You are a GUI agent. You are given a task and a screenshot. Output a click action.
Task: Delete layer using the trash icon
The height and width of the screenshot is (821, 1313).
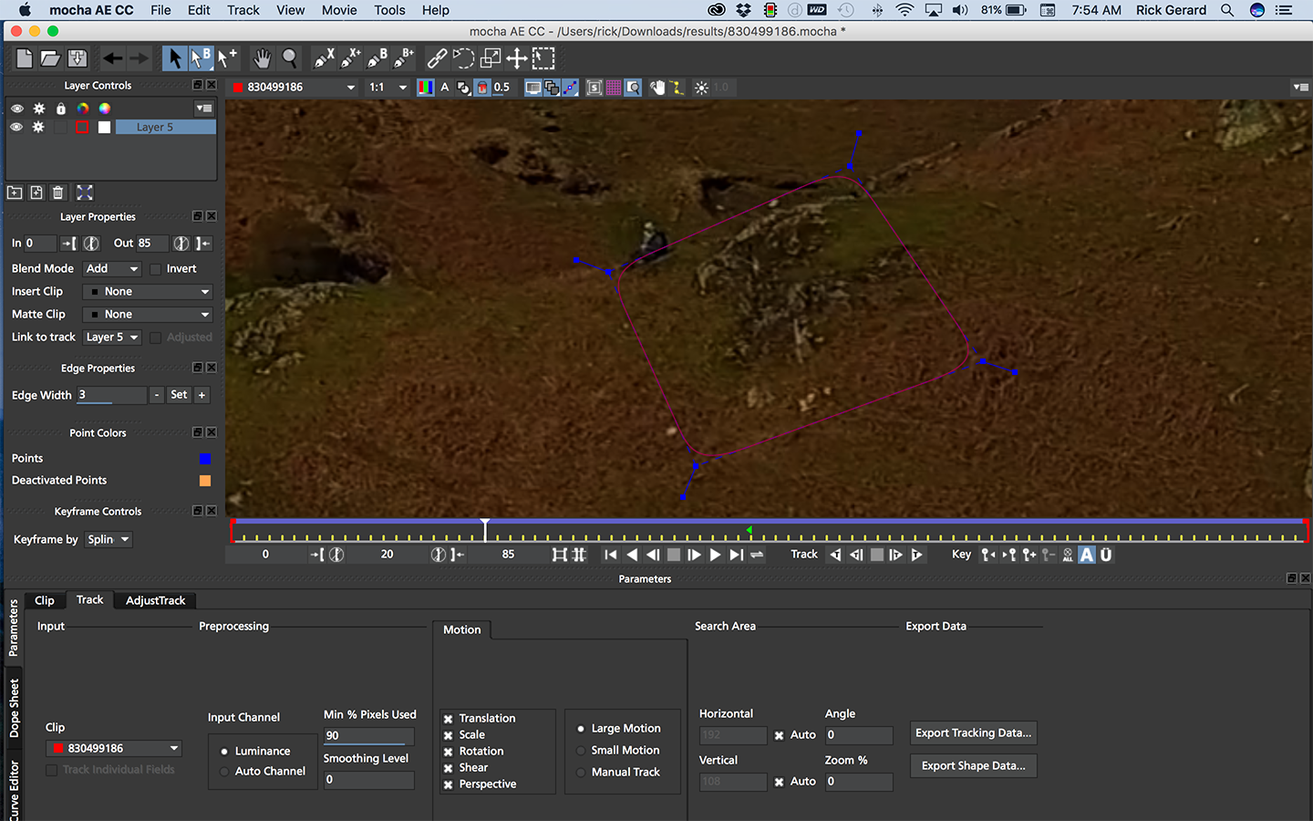point(58,192)
